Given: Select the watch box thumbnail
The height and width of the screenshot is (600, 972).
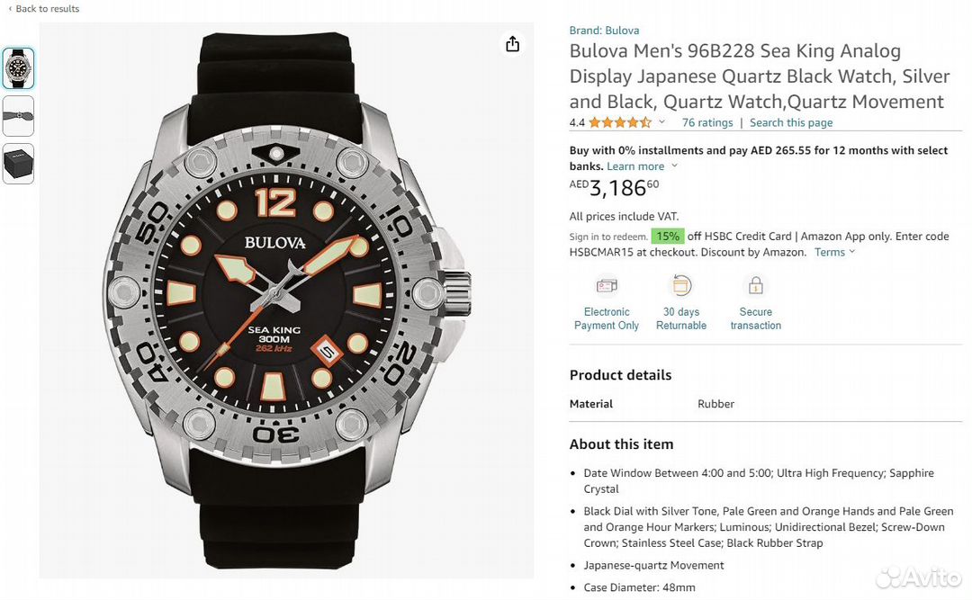Looking at the screenshot, I should click(x=18, y=164).
